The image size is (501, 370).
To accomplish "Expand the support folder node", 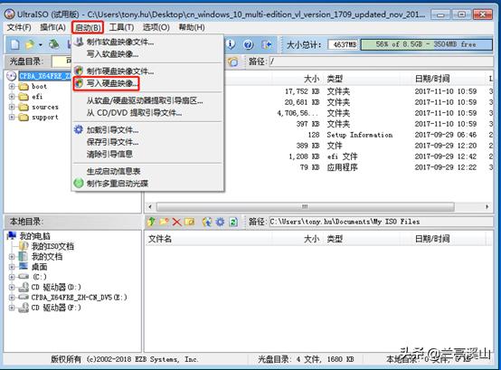I will click(x=12, y=118).
